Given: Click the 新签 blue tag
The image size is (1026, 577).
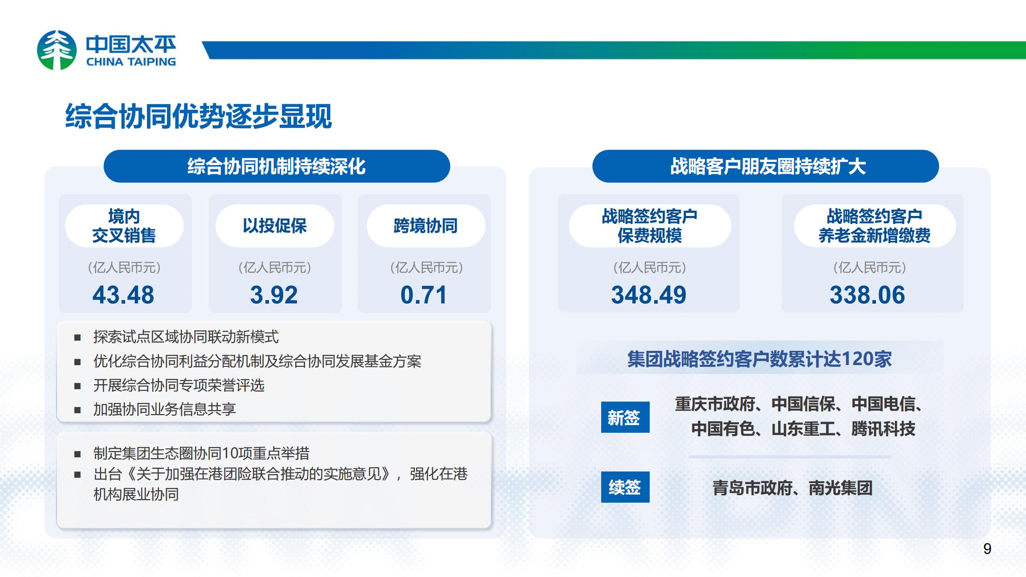Looking at the screenshot, I should click(x=625, y=417).
